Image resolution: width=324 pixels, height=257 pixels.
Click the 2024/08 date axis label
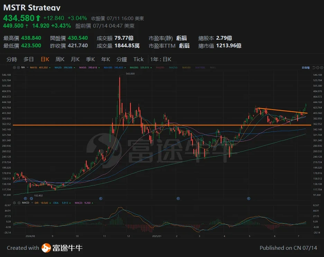tap(30, 236)
